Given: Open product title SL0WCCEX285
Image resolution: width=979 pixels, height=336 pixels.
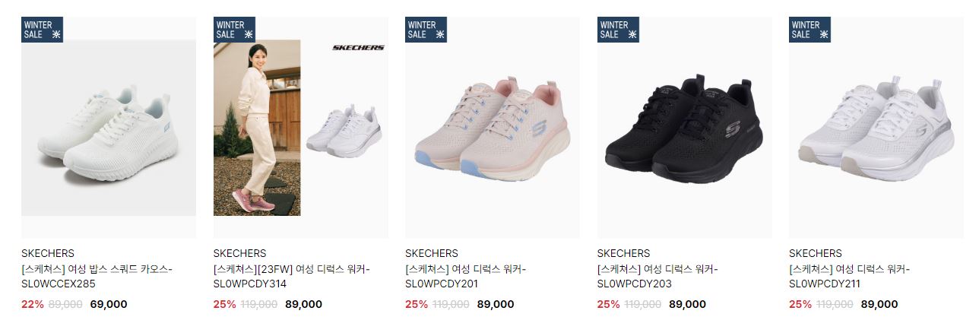Looking at the screenshot, I should [97, 277].
